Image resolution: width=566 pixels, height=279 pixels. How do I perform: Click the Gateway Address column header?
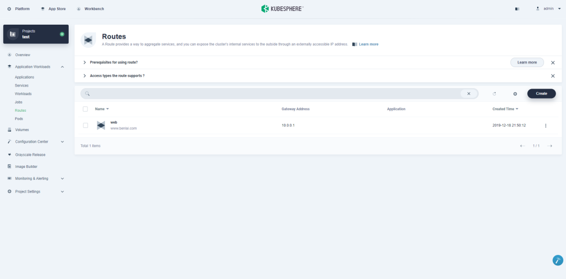coord(296,109)
